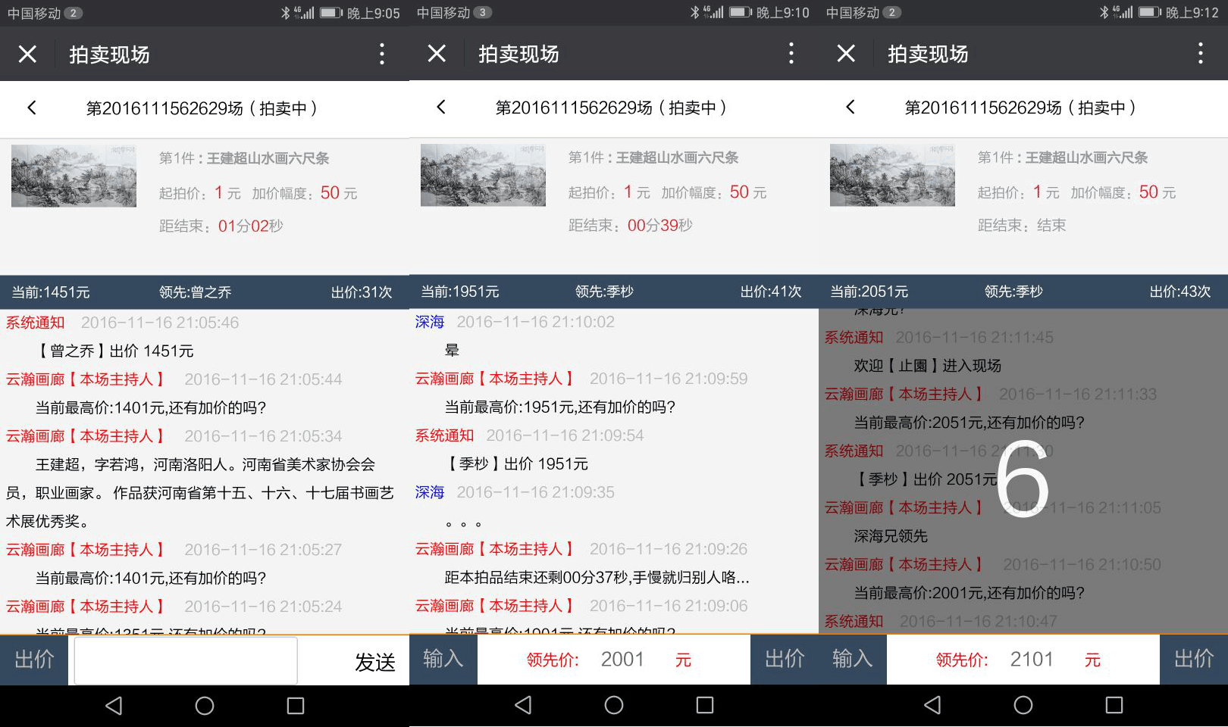
Task: Close the auction page in the 9:12 screenshot
Action: point(846,53)
